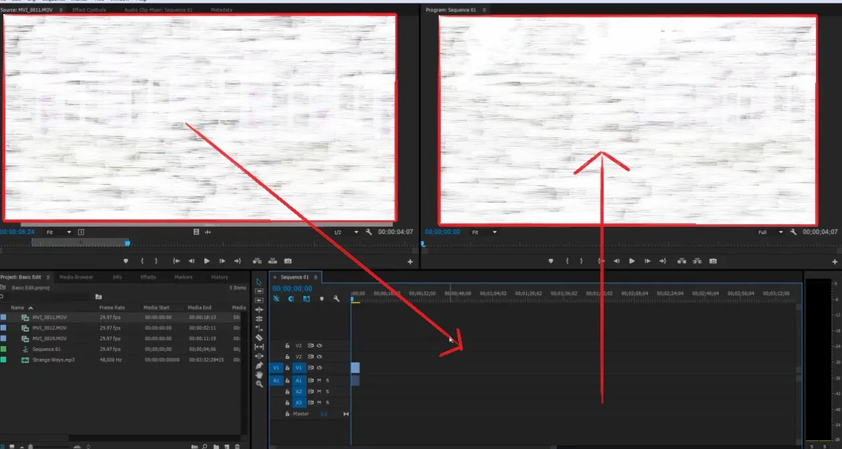842x449 pixels.
Task: Toggle V1 source patching button
Action: point(276,368)
